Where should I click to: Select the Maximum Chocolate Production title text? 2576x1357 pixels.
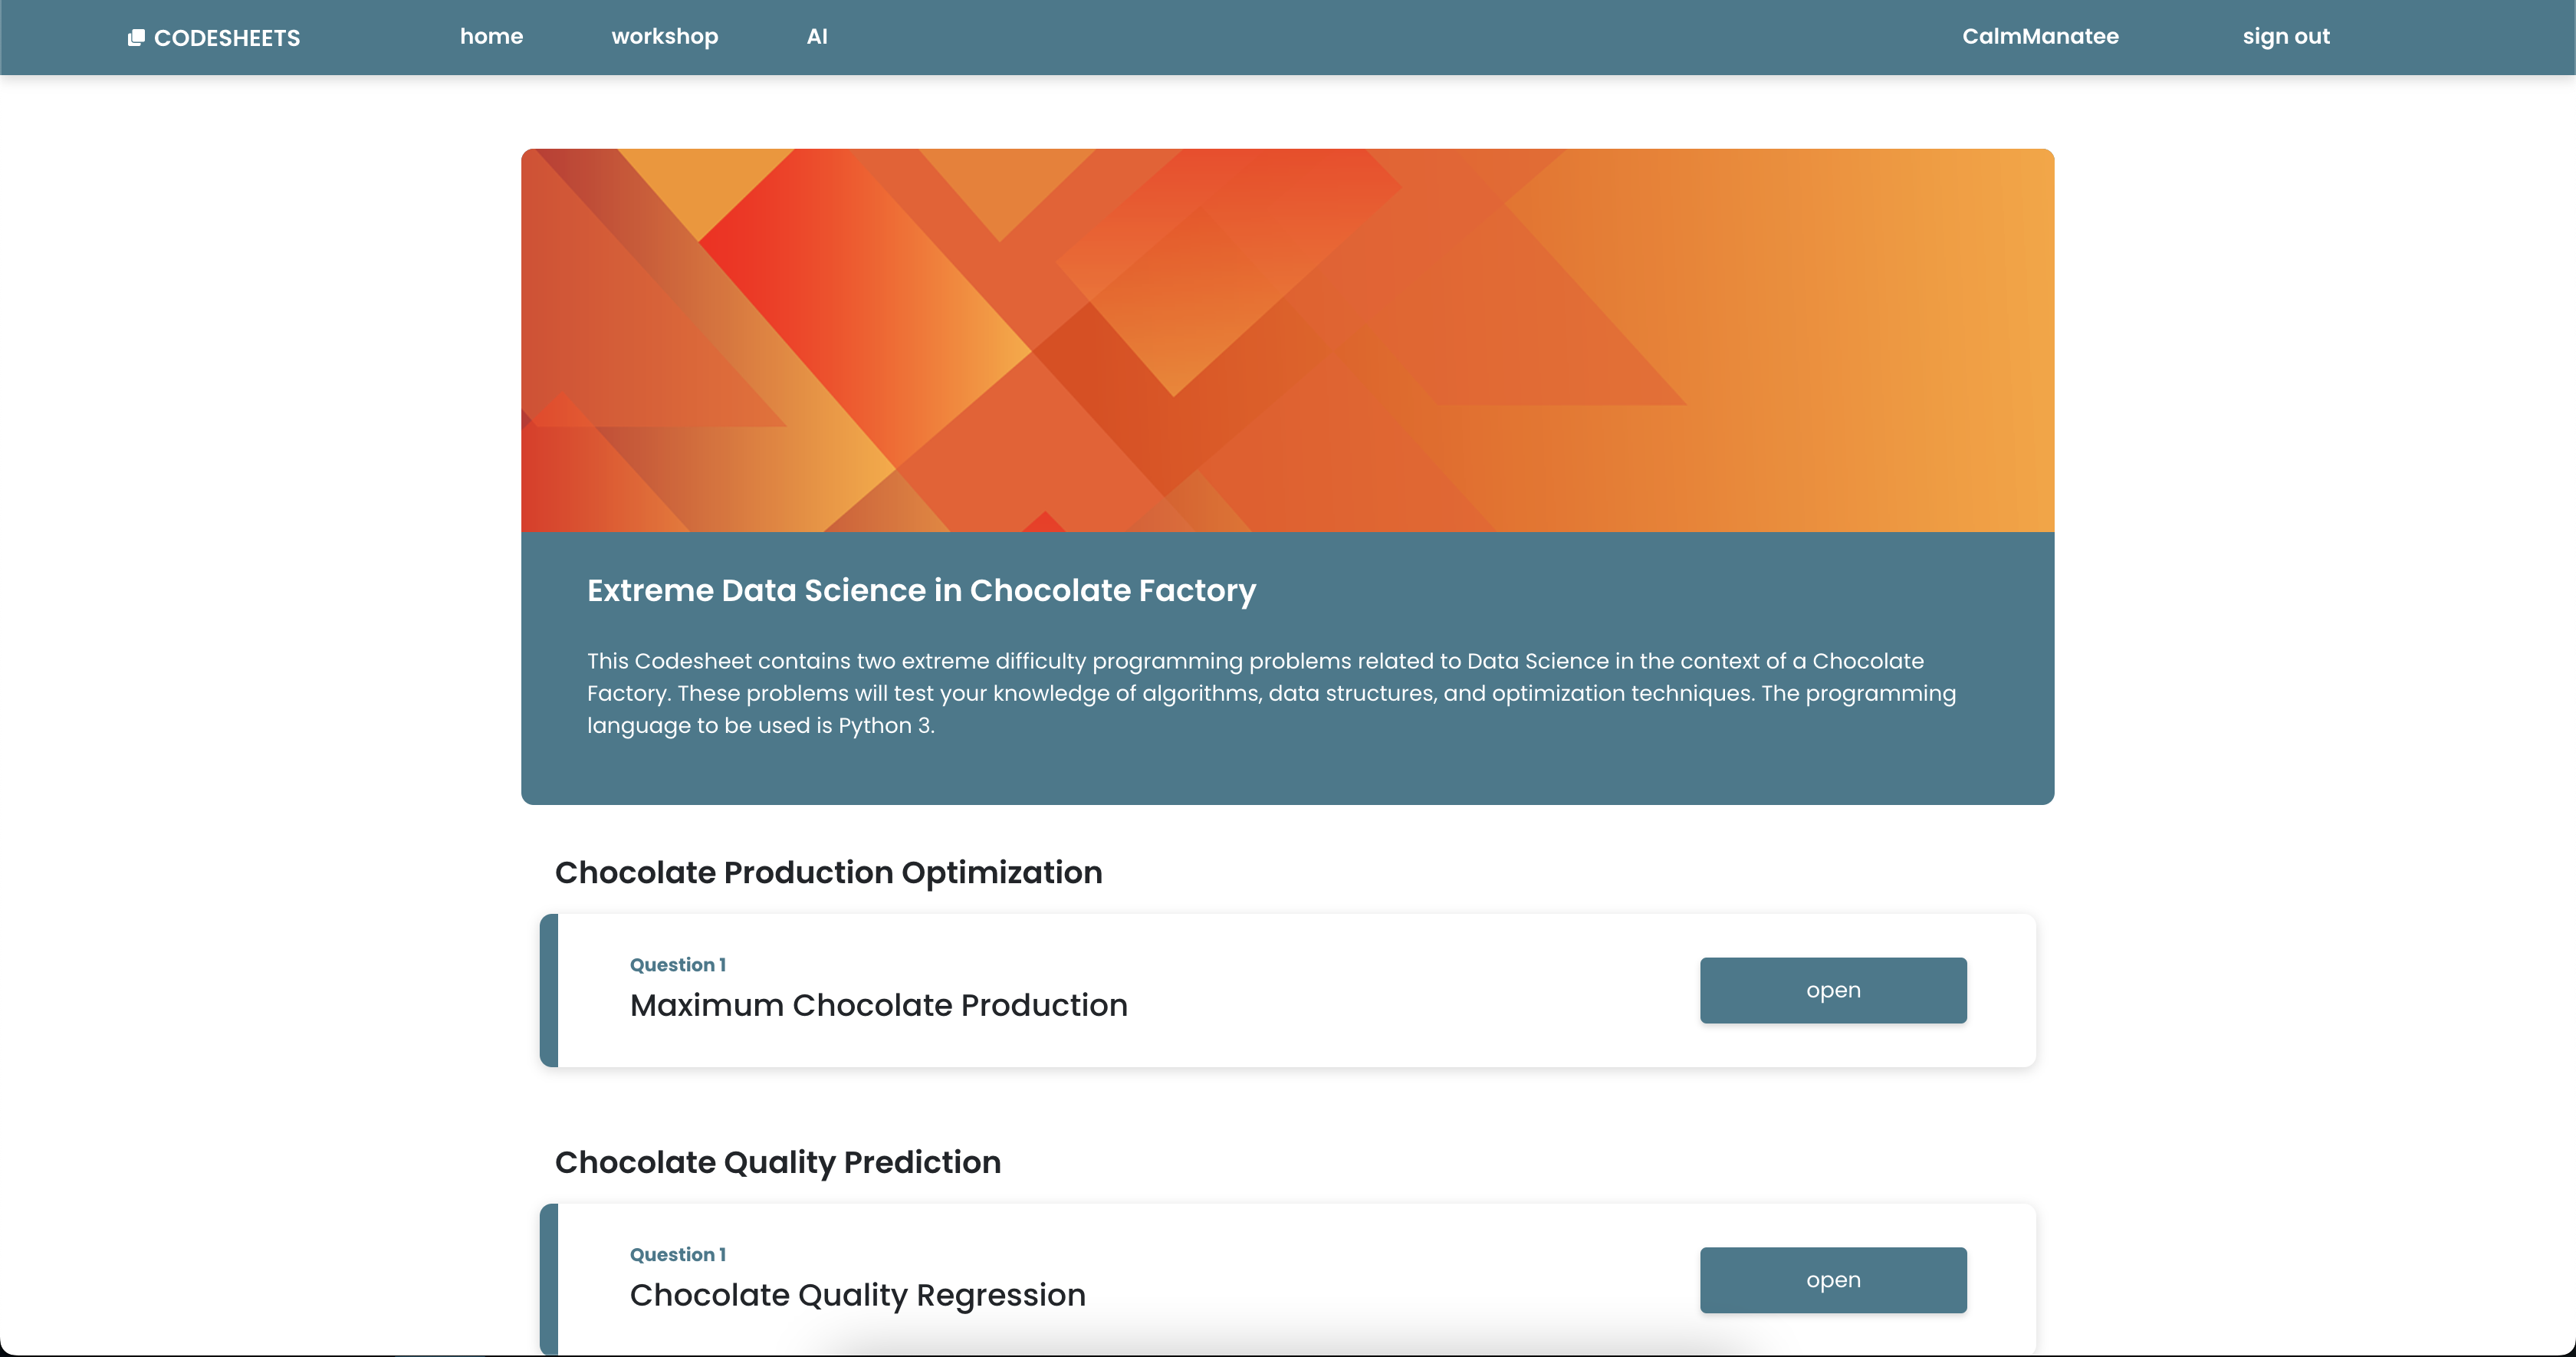click(x=878, y=1005)
